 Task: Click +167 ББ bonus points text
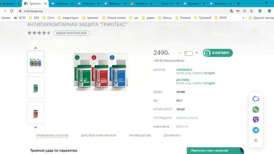[x=169, y=61]
